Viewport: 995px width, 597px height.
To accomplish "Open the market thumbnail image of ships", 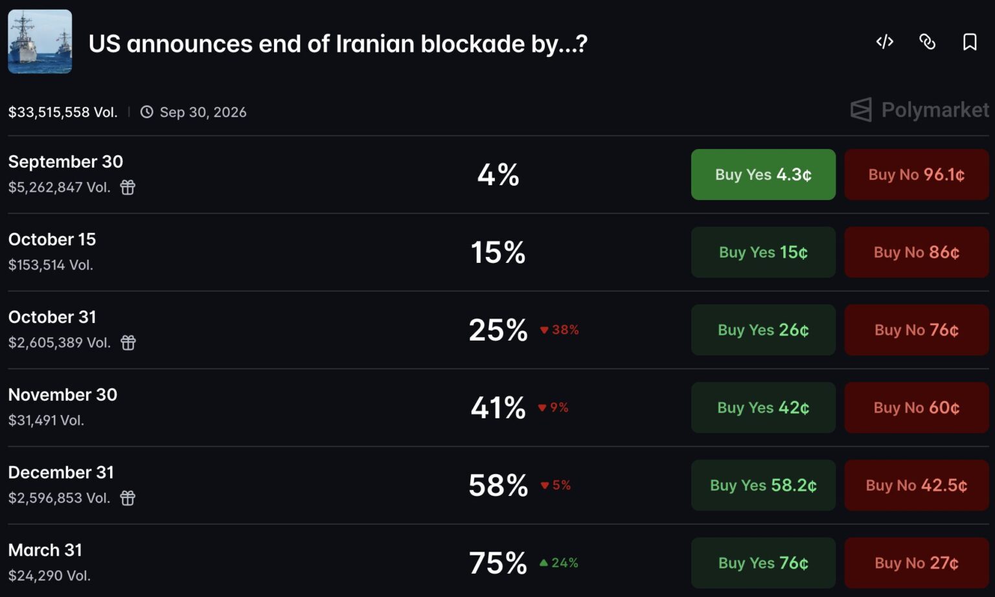I will (x=40, y=41).
